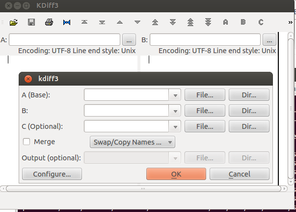Click the open folder toolbar icon
The height and width of the screenshot is (212, 296).
click(14, 22)
